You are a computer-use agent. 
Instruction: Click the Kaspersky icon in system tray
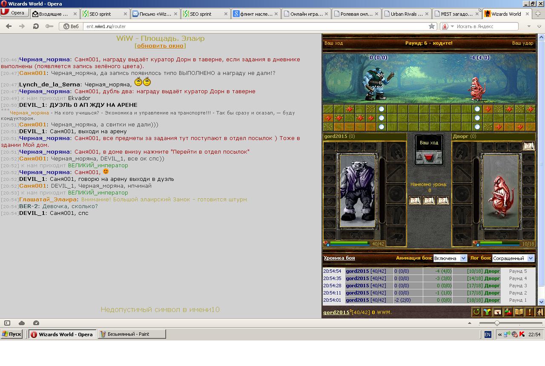click(522, 335)
